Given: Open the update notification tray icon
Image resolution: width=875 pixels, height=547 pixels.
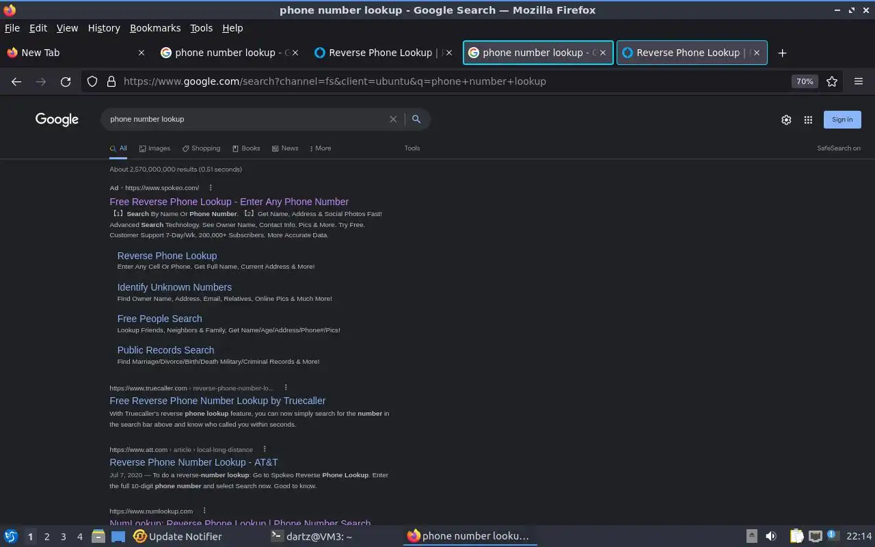Looking at the screenshot, I should 832,535.
